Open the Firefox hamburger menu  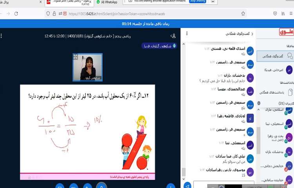[x=291, y=13]
